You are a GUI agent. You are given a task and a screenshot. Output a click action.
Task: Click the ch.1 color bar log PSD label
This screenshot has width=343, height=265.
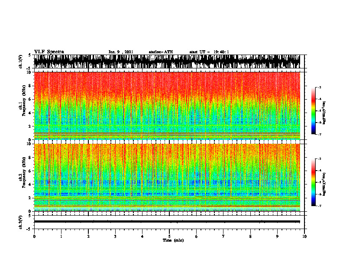click(x=324, y=113)
